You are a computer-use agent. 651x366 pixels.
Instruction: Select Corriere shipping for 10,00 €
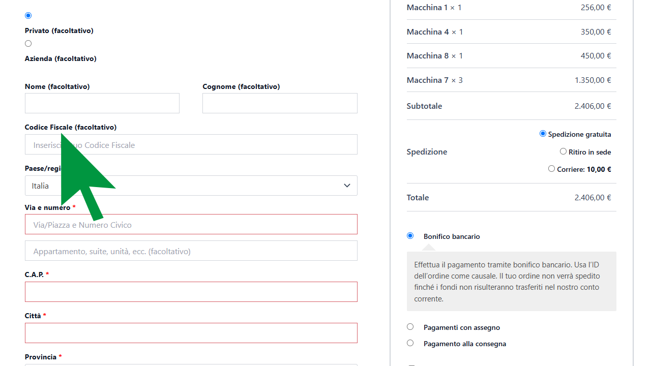[x=551, y=168]
